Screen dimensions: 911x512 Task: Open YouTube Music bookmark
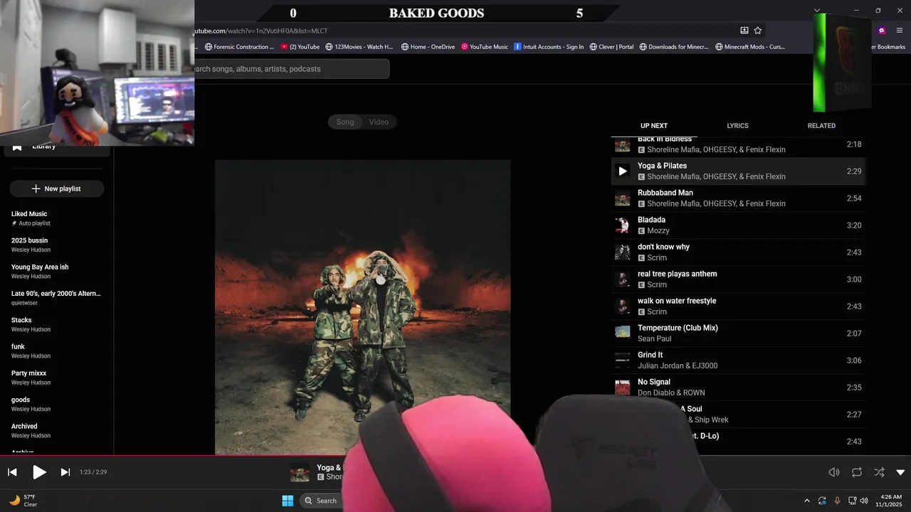point(485,47)
